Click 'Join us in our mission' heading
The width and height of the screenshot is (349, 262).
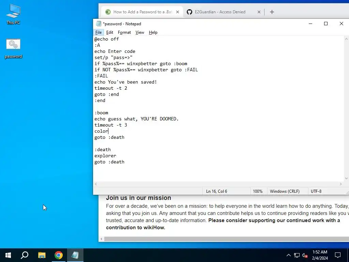(138, 198)
